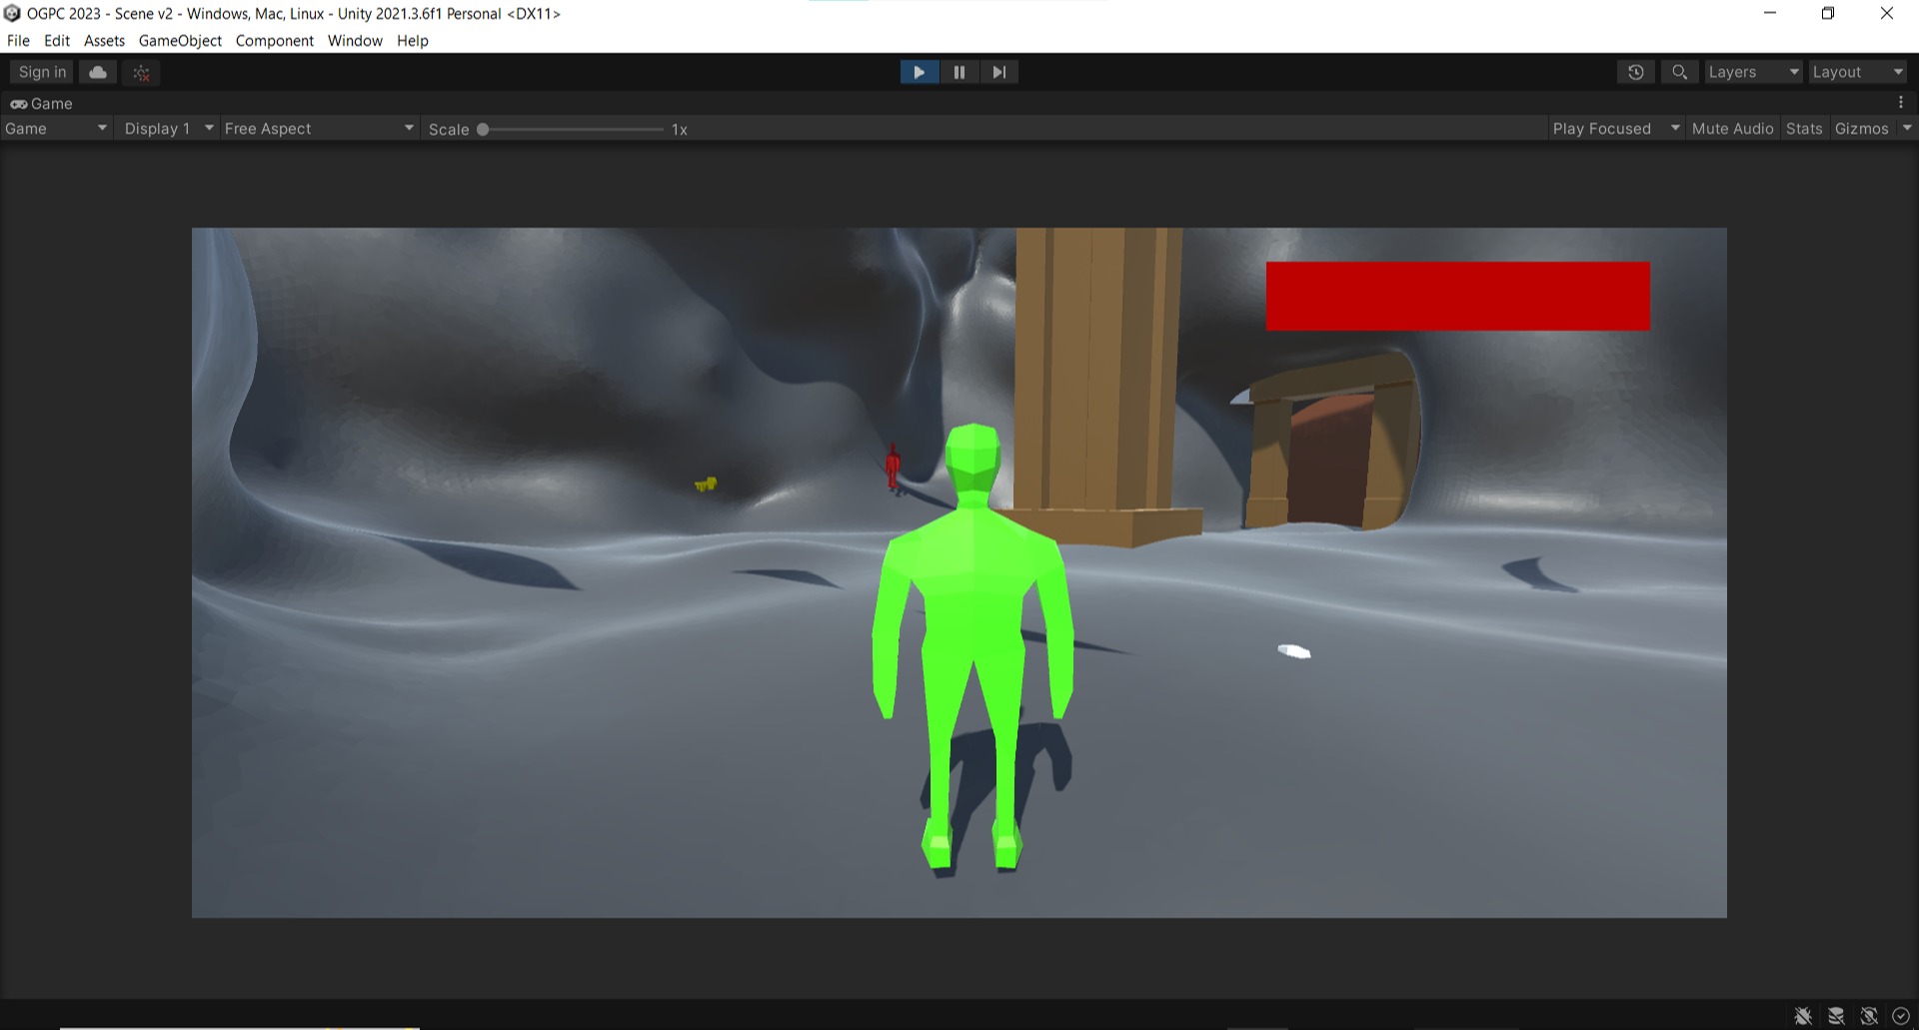Pause play mode with the pause button

(x=959, y=71)
